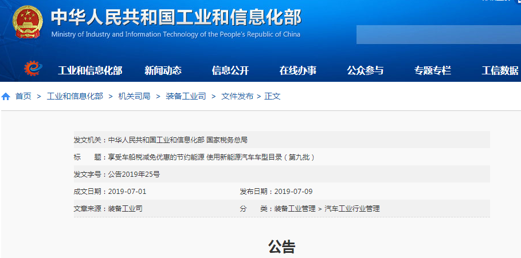This screenshot has height=258, width=521.
Task: Go to 文件发布 breadcrumb link
Action: point(237,97)
